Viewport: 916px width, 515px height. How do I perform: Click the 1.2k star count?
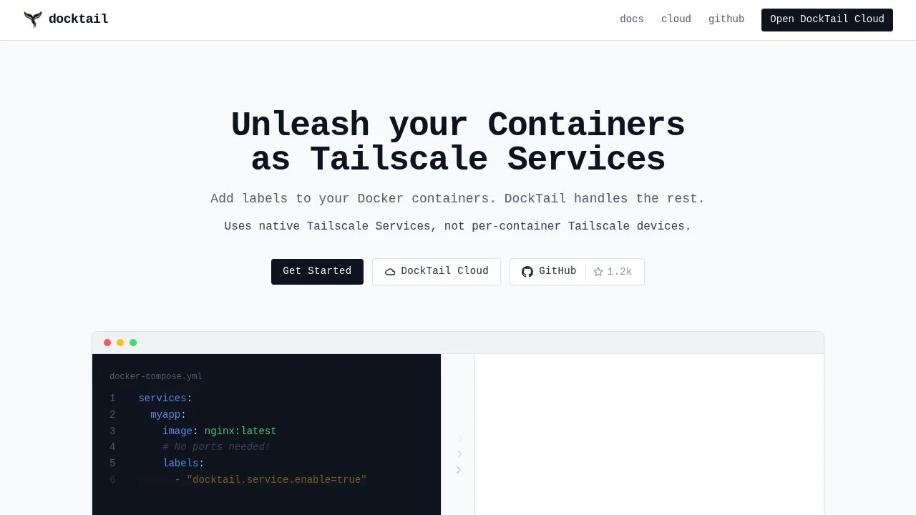click(613, 272)
